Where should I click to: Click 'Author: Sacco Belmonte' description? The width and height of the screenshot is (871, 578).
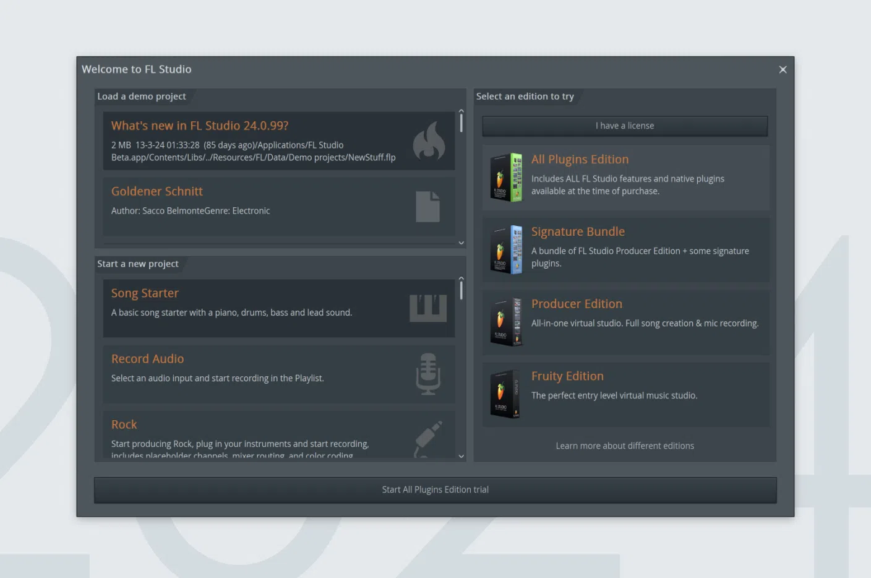click(191, 211)
